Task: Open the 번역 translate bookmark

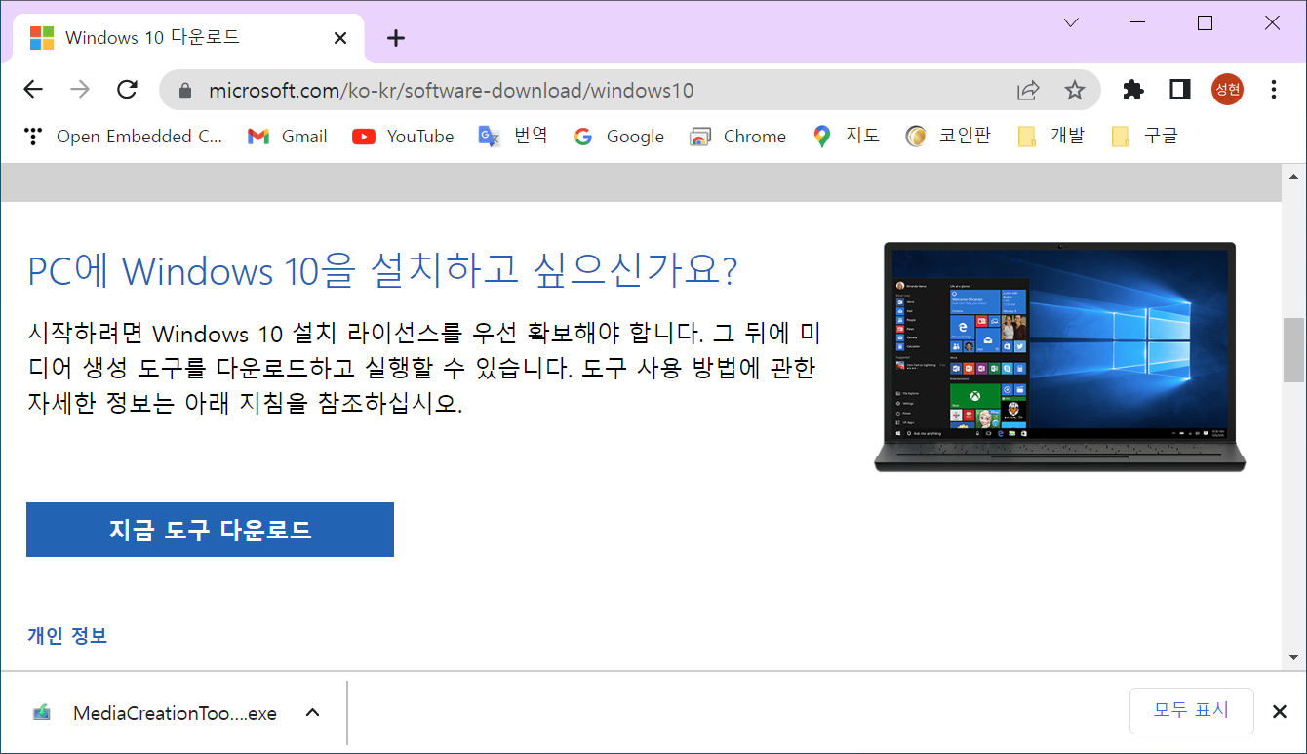Action: click(x=513, y=137)
